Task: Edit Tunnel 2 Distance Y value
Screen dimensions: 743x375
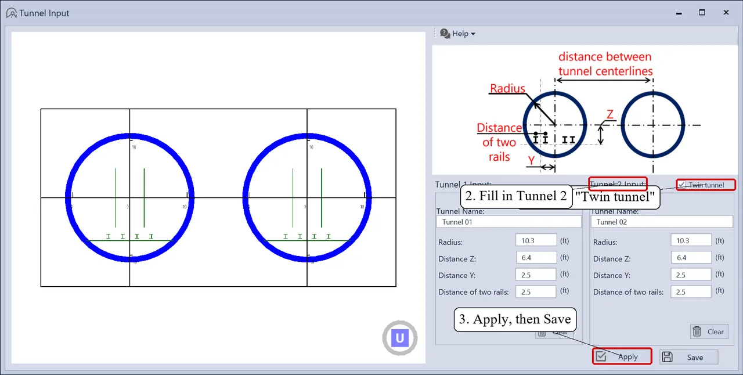Action: (x=691, y=275)
